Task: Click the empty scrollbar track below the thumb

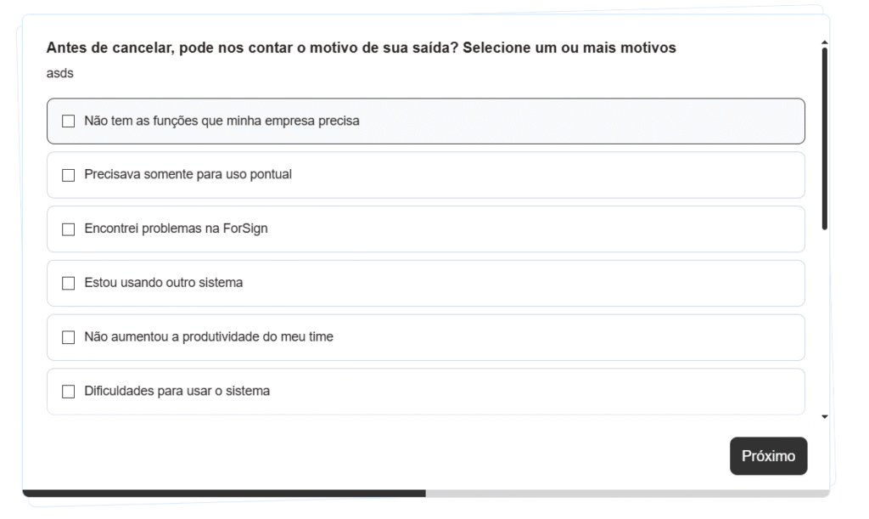Action: 825,323
